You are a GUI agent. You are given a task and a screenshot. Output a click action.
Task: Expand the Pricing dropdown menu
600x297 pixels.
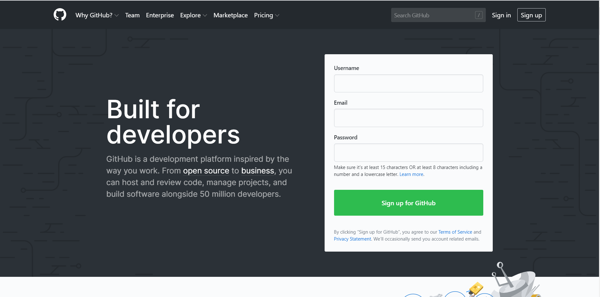click(x=267, y=15)
